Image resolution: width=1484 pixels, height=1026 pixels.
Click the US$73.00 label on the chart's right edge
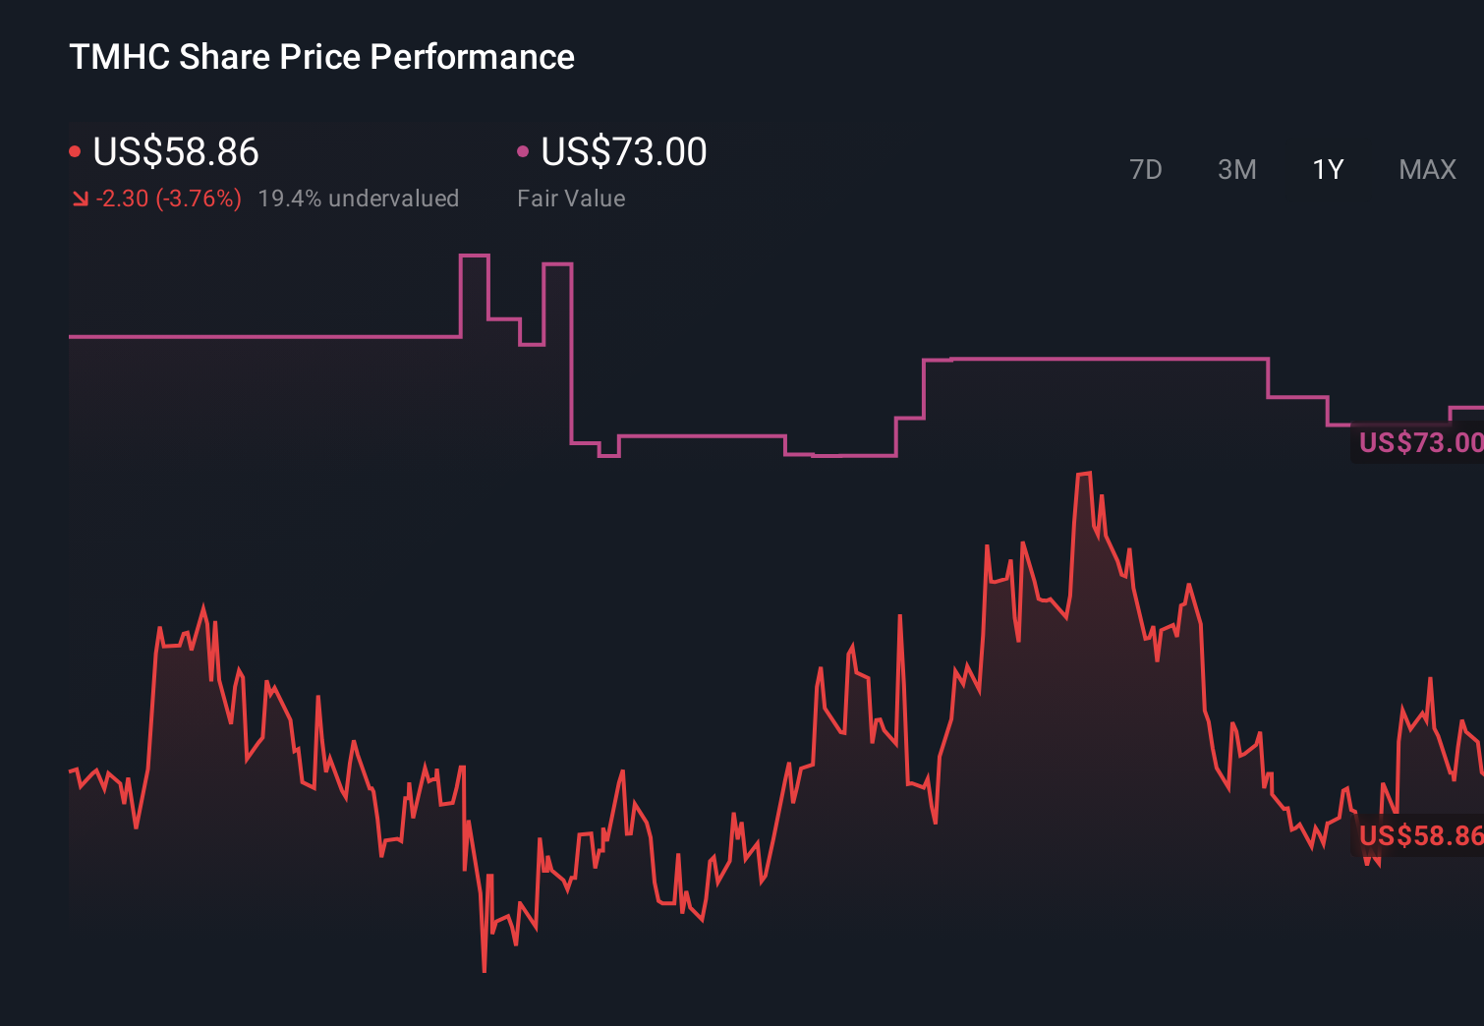pos(1418,442)
